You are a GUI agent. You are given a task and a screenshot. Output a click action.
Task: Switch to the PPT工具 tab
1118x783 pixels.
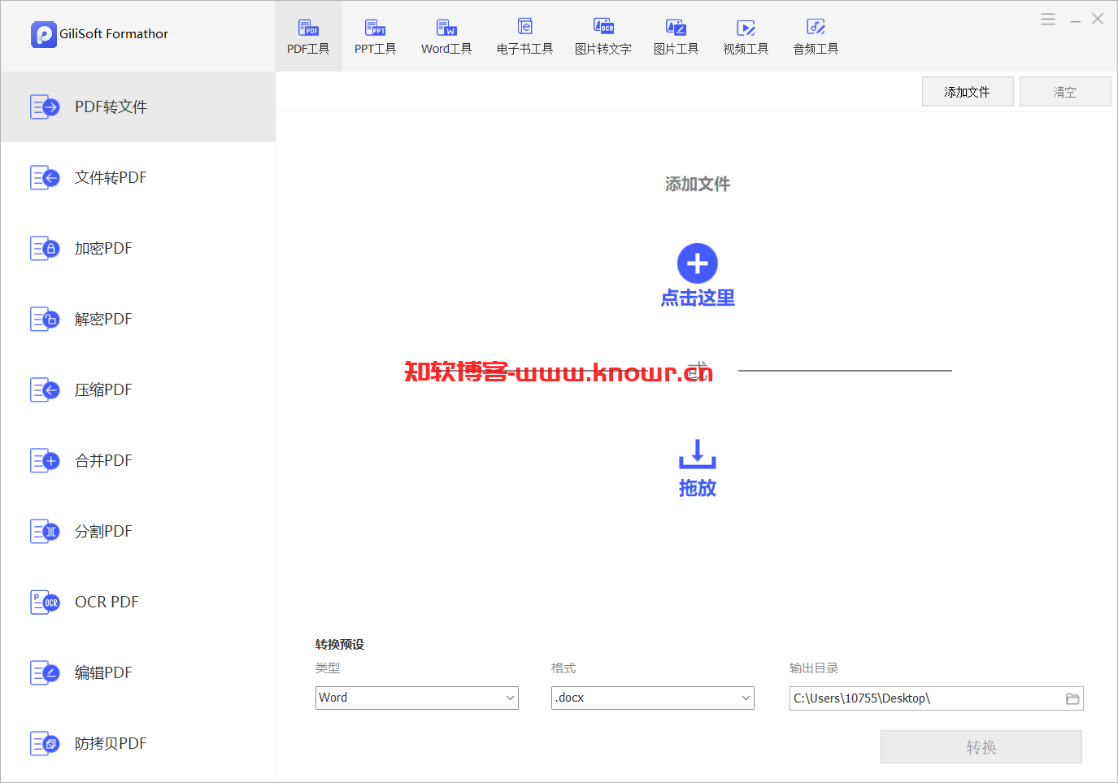[375, 37]
